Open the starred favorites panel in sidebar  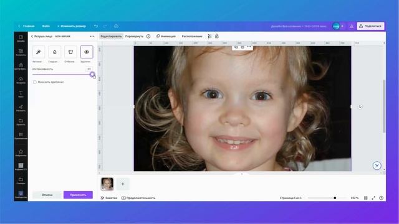pos(21,152)
